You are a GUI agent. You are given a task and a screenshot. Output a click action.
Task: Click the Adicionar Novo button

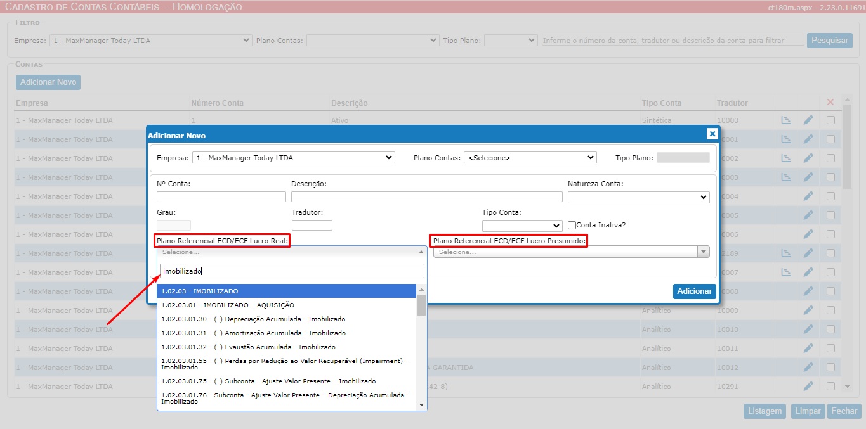pyautogui.click(x=48, y=82)
